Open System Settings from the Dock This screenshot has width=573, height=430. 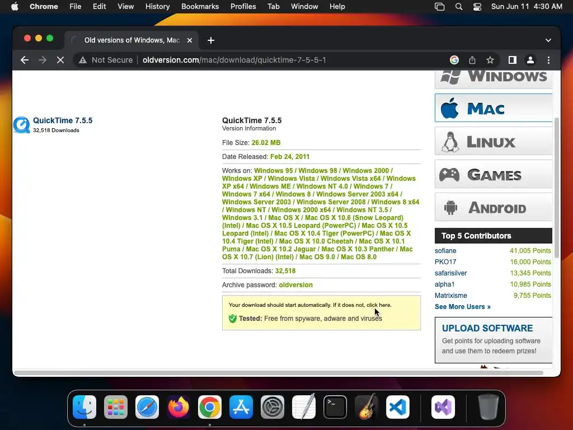[x=273, y=407]
